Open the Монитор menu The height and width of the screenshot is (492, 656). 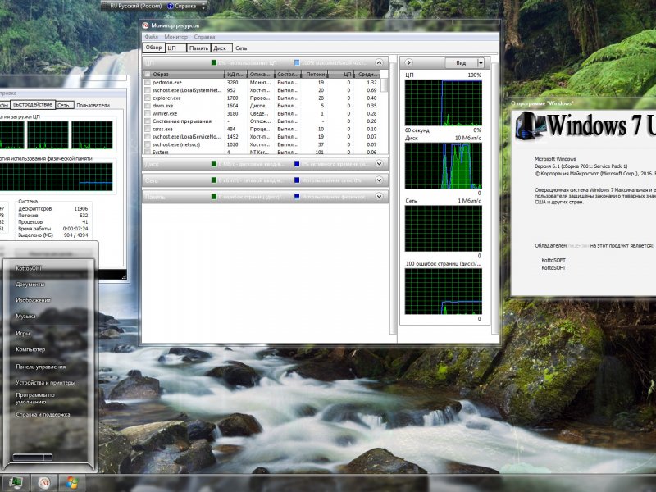[x=175, y=37]
